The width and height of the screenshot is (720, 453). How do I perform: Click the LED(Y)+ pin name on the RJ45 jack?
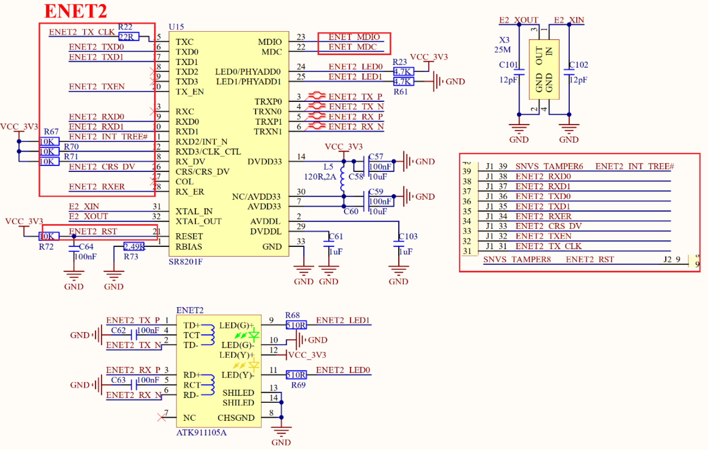pyautogui.click(x=237, y=355)
